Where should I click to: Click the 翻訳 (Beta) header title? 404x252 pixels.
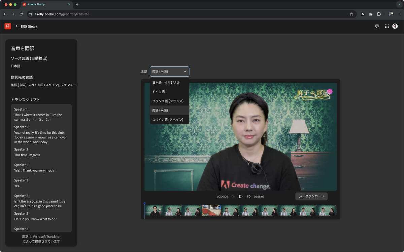[x=29, y=27]
